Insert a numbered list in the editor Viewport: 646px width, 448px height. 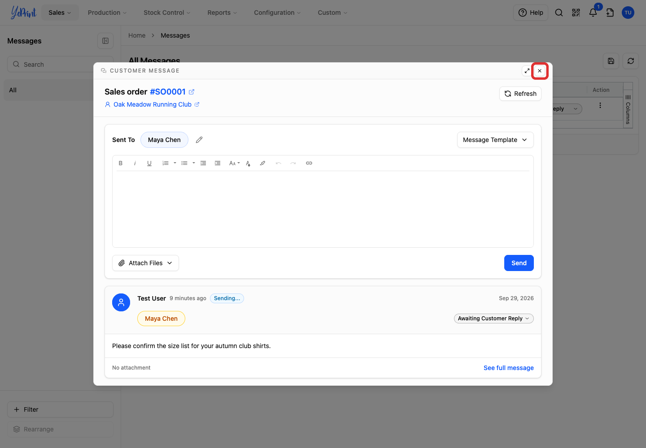point(166,163)
